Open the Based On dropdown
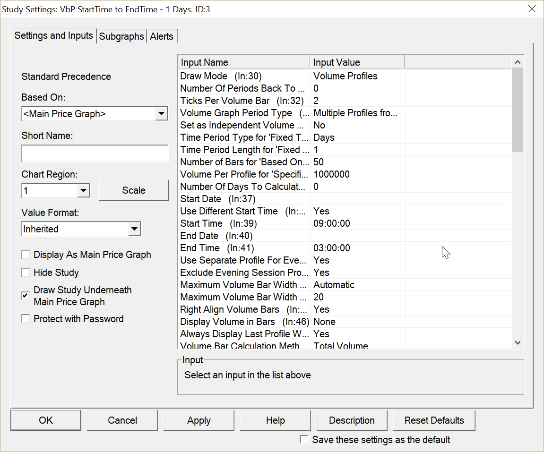The image size is (544, 452). pos(161,114)
